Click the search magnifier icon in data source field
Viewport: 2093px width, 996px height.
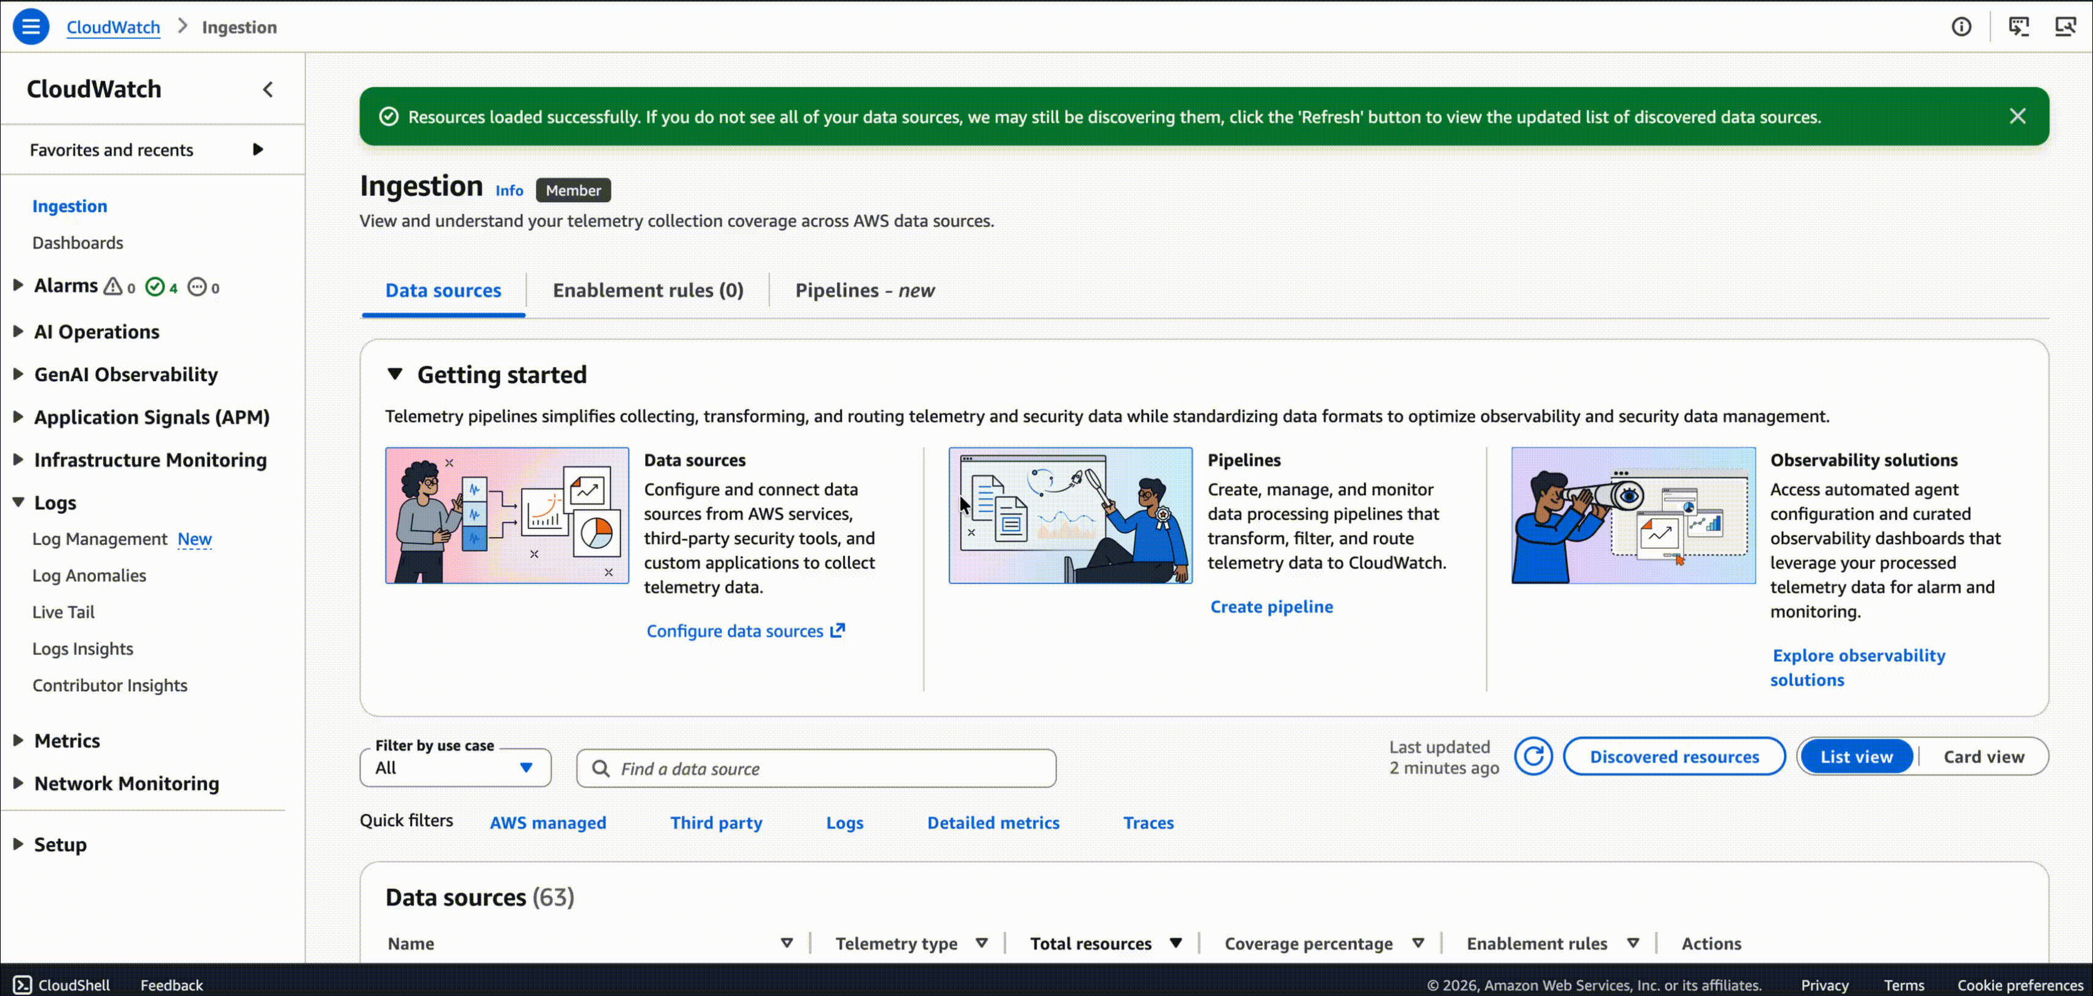click(x=601, y=769)
